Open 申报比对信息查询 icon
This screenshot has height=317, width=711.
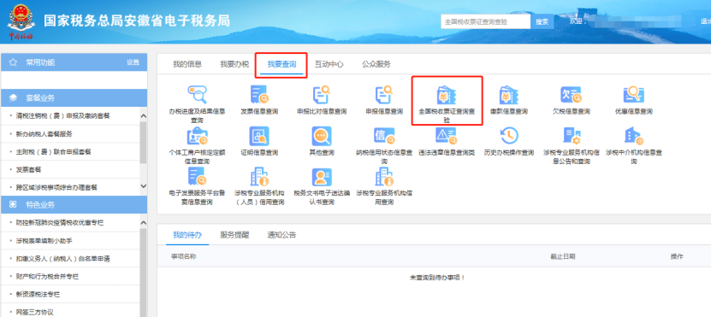pos(322,94)
